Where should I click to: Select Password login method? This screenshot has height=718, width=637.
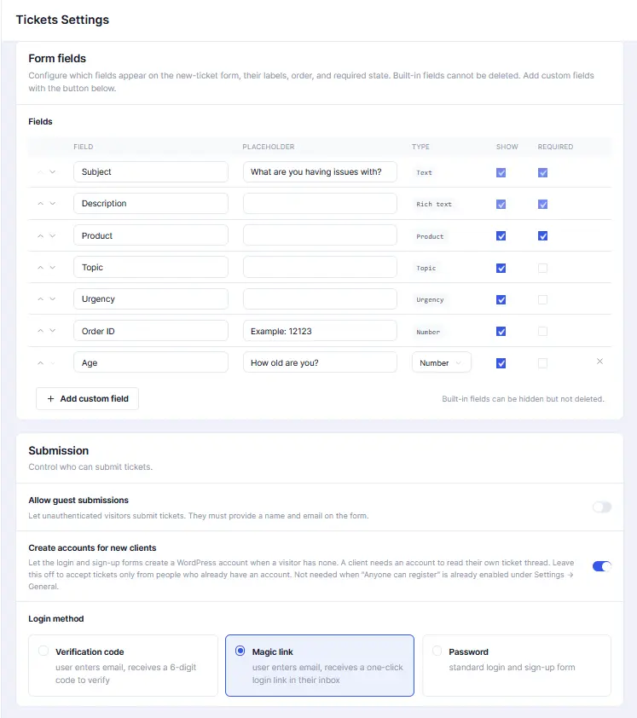click(517, 665)
